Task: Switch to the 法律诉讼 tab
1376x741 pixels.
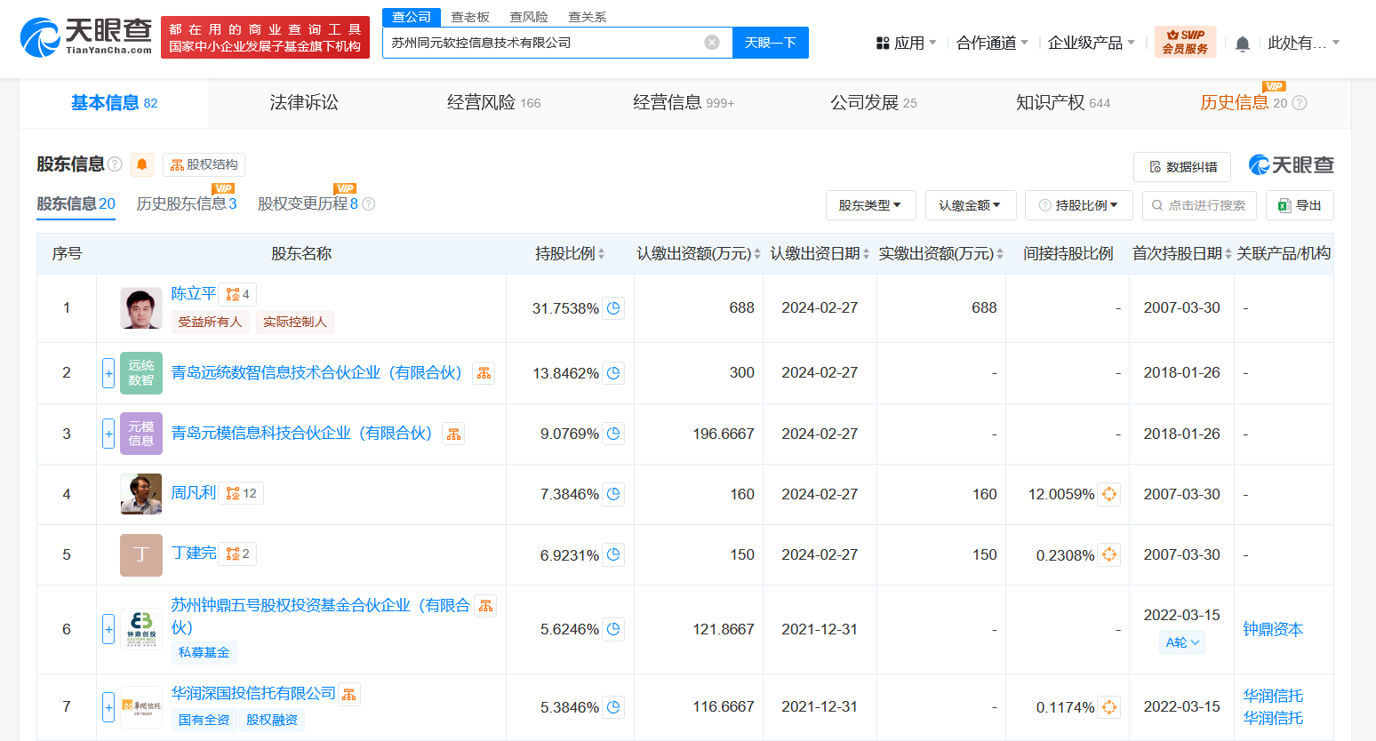Action: point(304,103)
